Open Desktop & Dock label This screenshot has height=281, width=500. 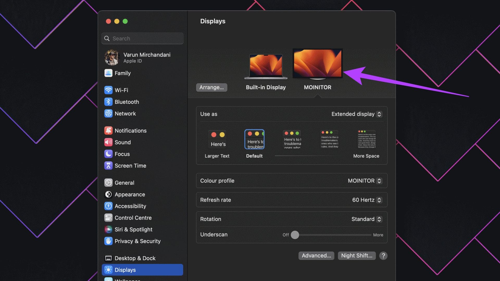(135, 258)
